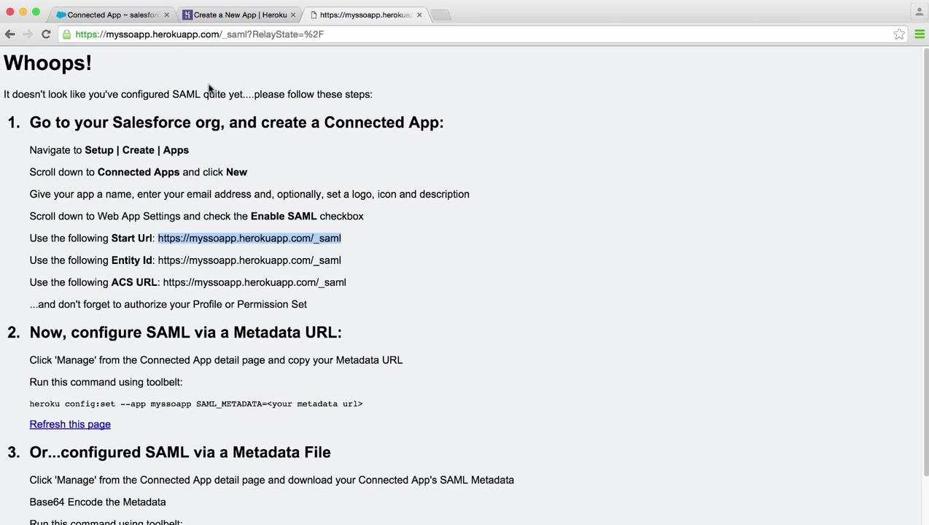Close the Connected App salesforce tab
This screenshot has width=929, height=525.
[x=166, y=15]
